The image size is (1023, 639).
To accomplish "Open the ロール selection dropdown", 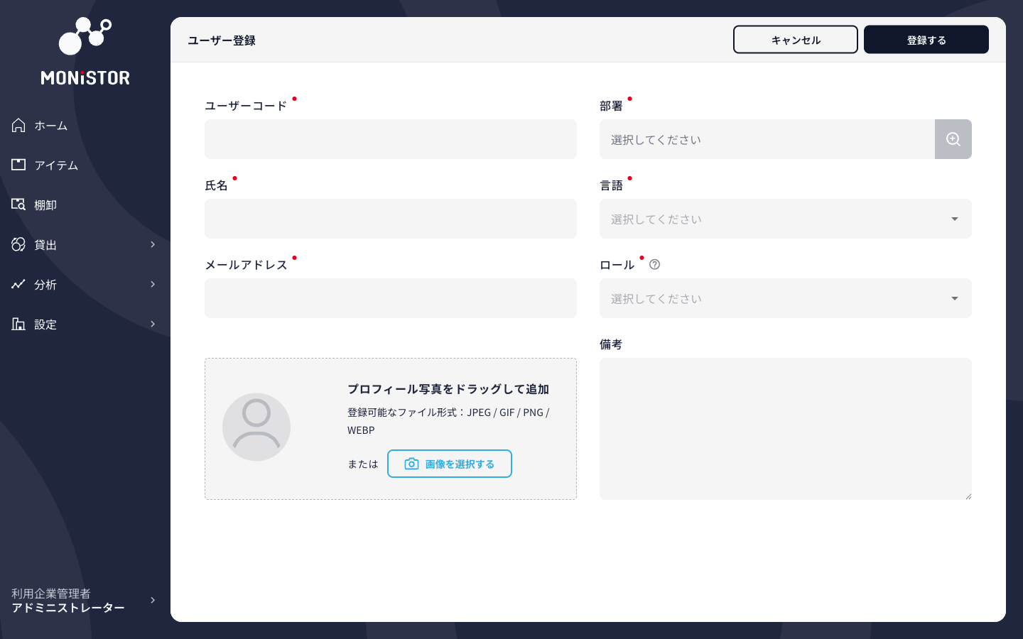I will click(x=786, y=298).
